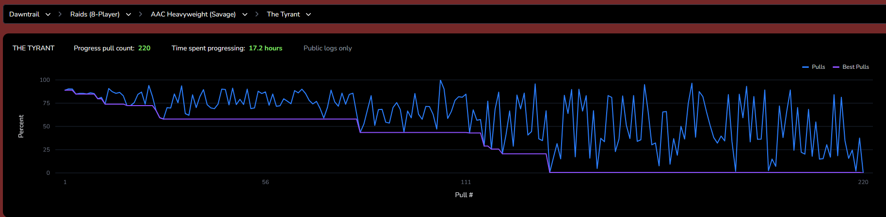This screenshot has height=217, width=886.
Task: Click the chevron arrow next to The Tyrant
Action: [308, 15]
